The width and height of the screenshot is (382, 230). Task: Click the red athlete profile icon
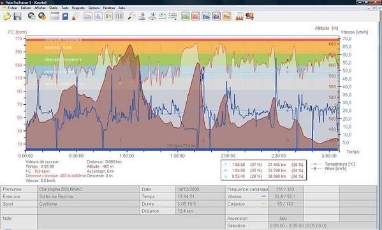[x=75, y=17]
